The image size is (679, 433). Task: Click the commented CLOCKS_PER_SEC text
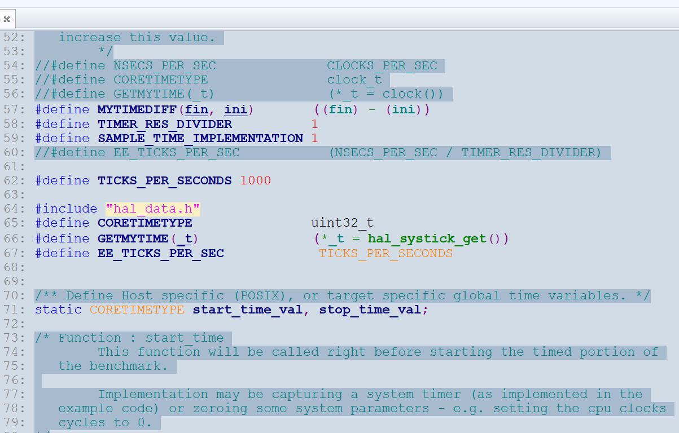point(382,66)
